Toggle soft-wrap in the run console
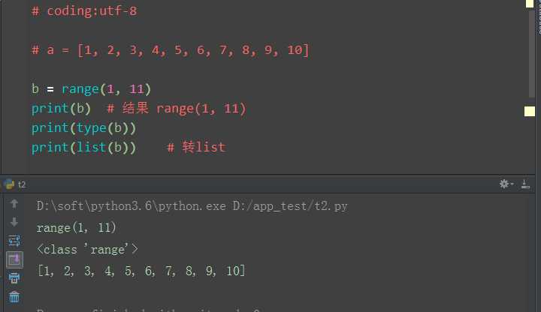This screenshot has width=541, height=312. pyautogui.click(x=14, y=241)
